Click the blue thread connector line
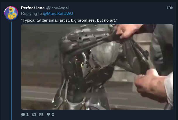 (x=11, y=71)
